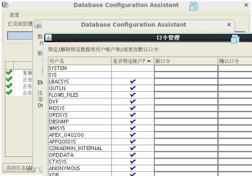Click the green checkmark beside 复制 step

(9, 72)
